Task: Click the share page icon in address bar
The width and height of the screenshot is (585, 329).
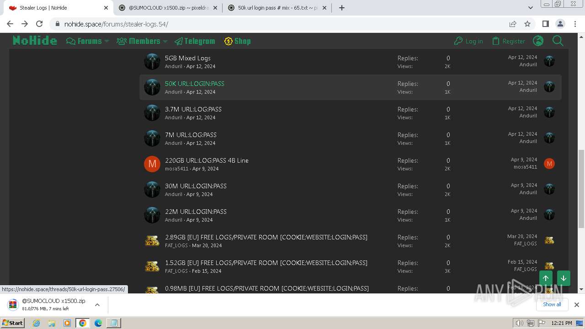Action: click(x=513, y=24)
